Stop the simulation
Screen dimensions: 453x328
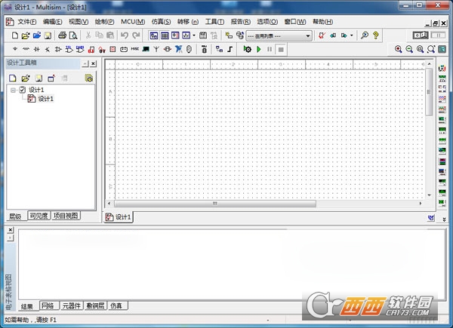click(281, 49)
